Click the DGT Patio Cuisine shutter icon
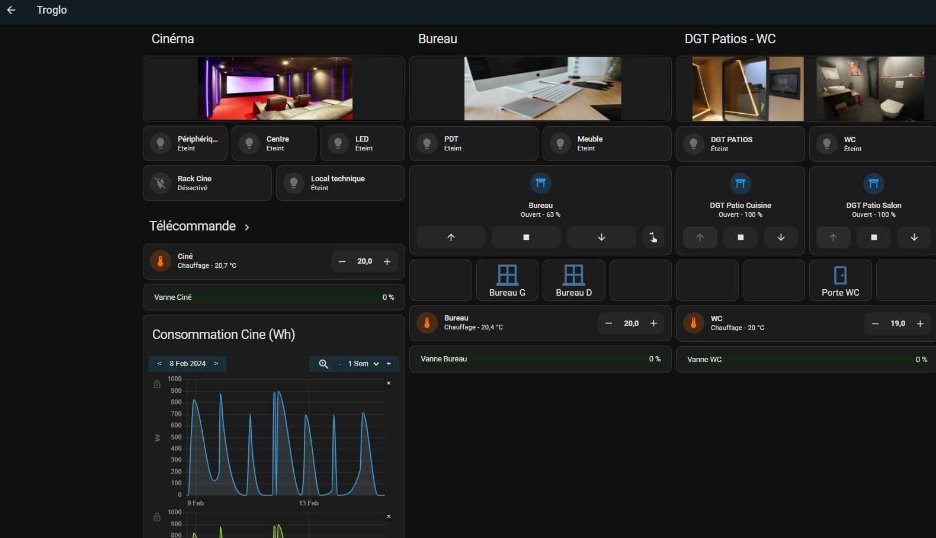This screenshot has width=936, height=538. (x=741, y=183)
